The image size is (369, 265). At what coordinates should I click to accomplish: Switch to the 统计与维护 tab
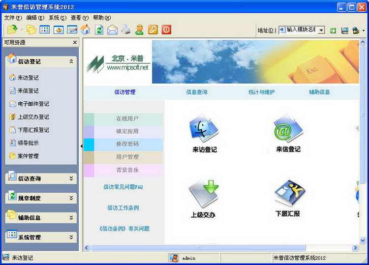(x=261, y=92)
